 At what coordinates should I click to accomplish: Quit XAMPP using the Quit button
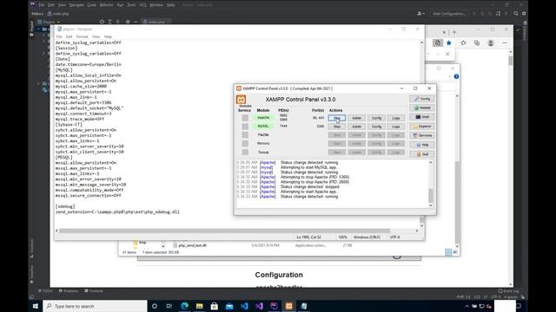422,154
